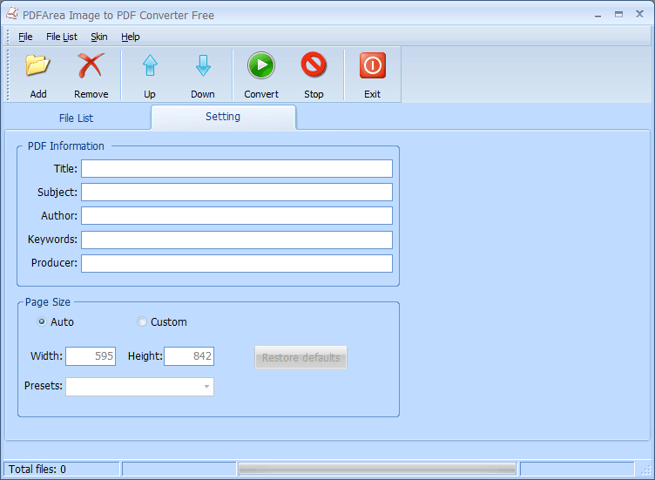655x480 pixels.
Task: Move file up with Up arrow
Action: coord(150,65)
